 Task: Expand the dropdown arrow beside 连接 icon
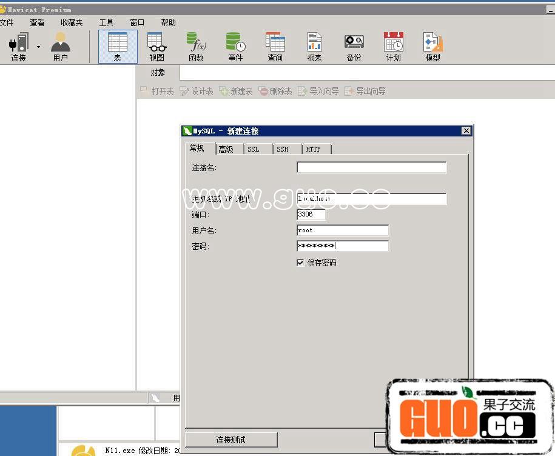click(x=39, y=47)
